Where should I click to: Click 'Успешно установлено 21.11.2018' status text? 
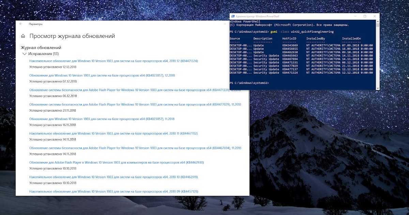[x=53, y=110]
